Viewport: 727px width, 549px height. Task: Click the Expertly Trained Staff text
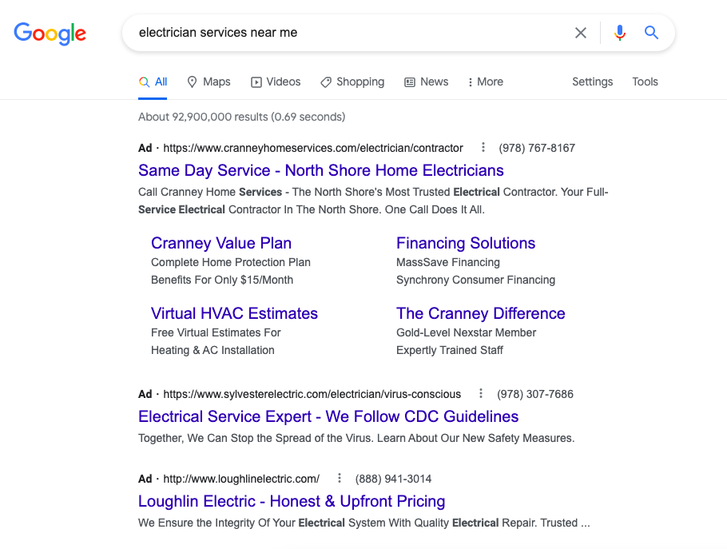[x=450, y=350]
